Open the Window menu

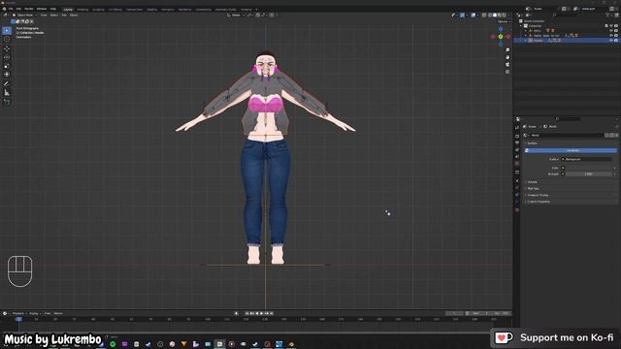(x=42, y=9)
